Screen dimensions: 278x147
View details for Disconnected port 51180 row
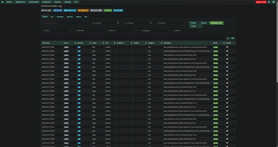tap(227, 55)
